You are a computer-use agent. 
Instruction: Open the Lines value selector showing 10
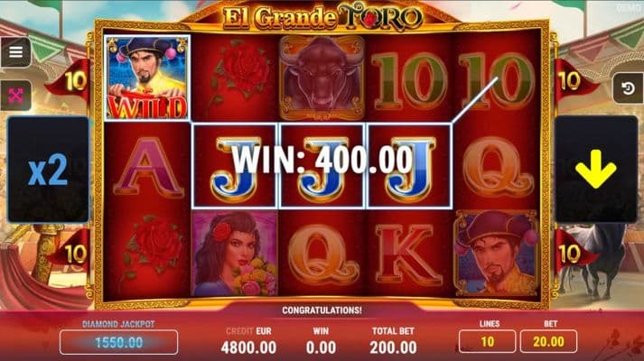[487, 341]
